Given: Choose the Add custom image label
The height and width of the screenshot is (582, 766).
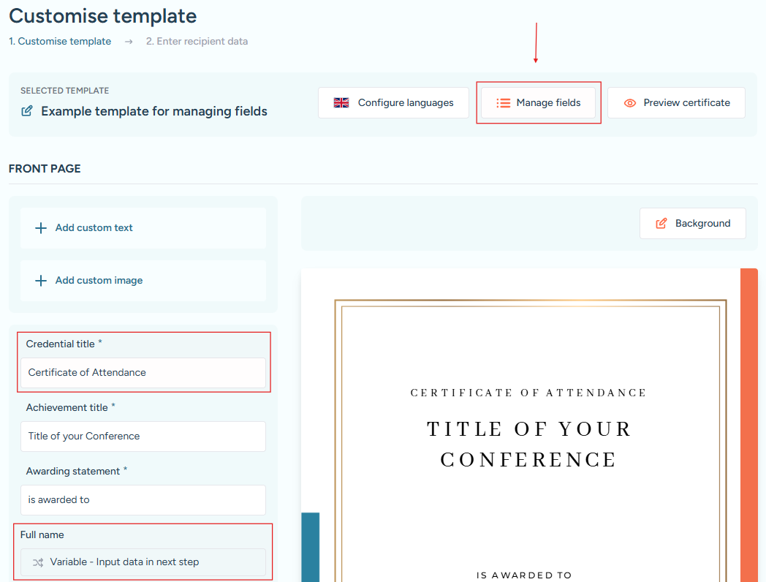Looking at the screenshot, I should pyautogui.click(x=99, y=281).
